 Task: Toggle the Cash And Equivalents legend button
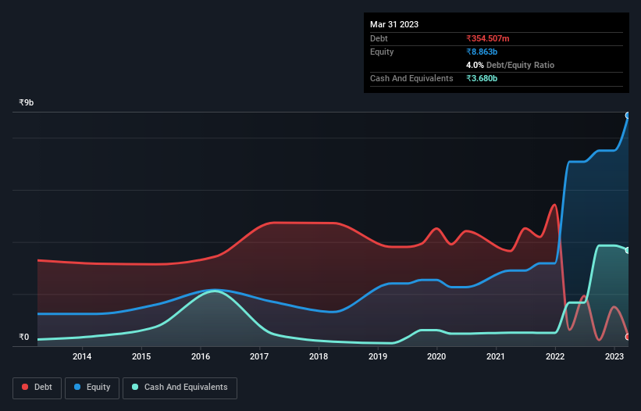click(180, 388)
